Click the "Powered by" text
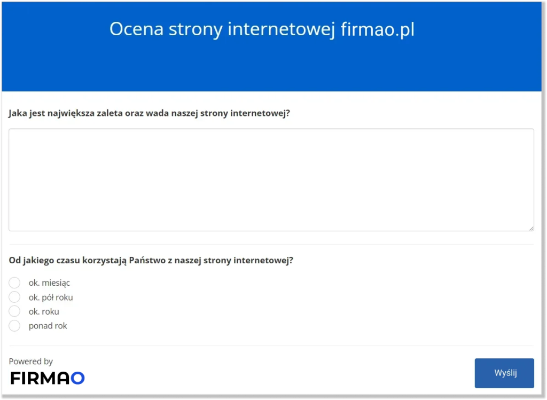Screen dimensions: 547x400 31,362
